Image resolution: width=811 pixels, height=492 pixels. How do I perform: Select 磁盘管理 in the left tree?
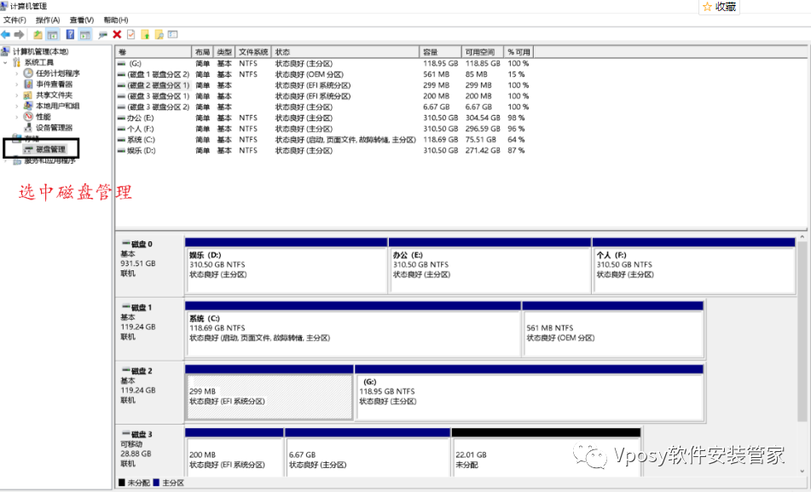click(50, 149)
